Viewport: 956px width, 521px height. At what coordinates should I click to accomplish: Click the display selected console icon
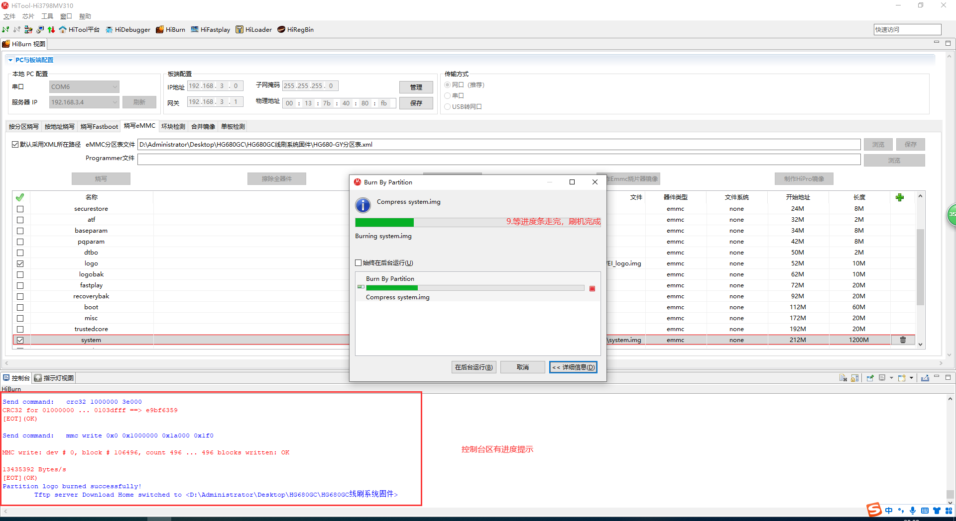point(882,378)
